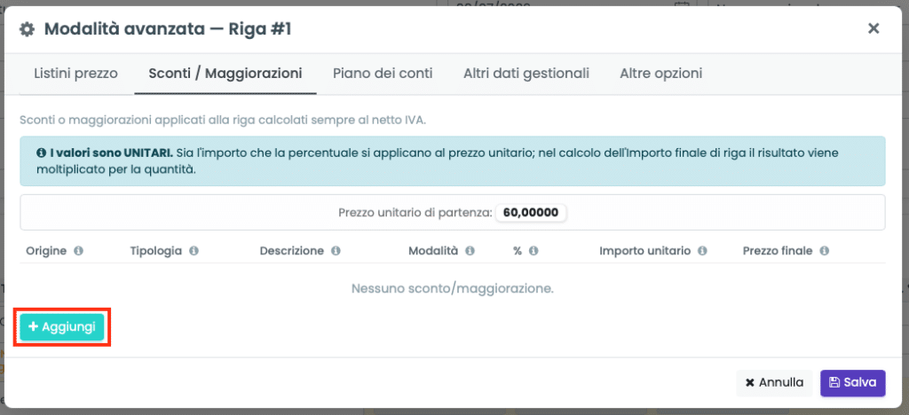Click the info icon next to Descrizione
The height and width of the screenshot is (415, 909).
[335, 251]
